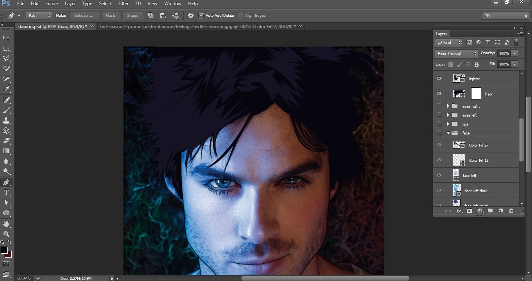Open layer filter Kind dropdown
The image size is (532, 281).
point(448,42)
